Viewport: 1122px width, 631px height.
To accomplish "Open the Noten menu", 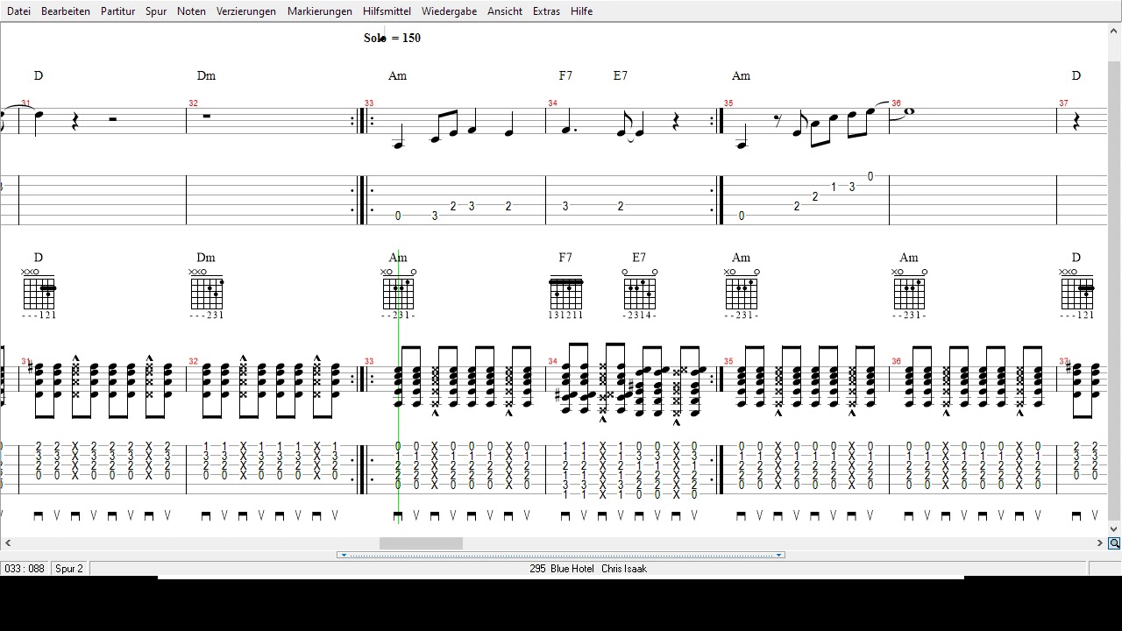I will coord(191,11).
